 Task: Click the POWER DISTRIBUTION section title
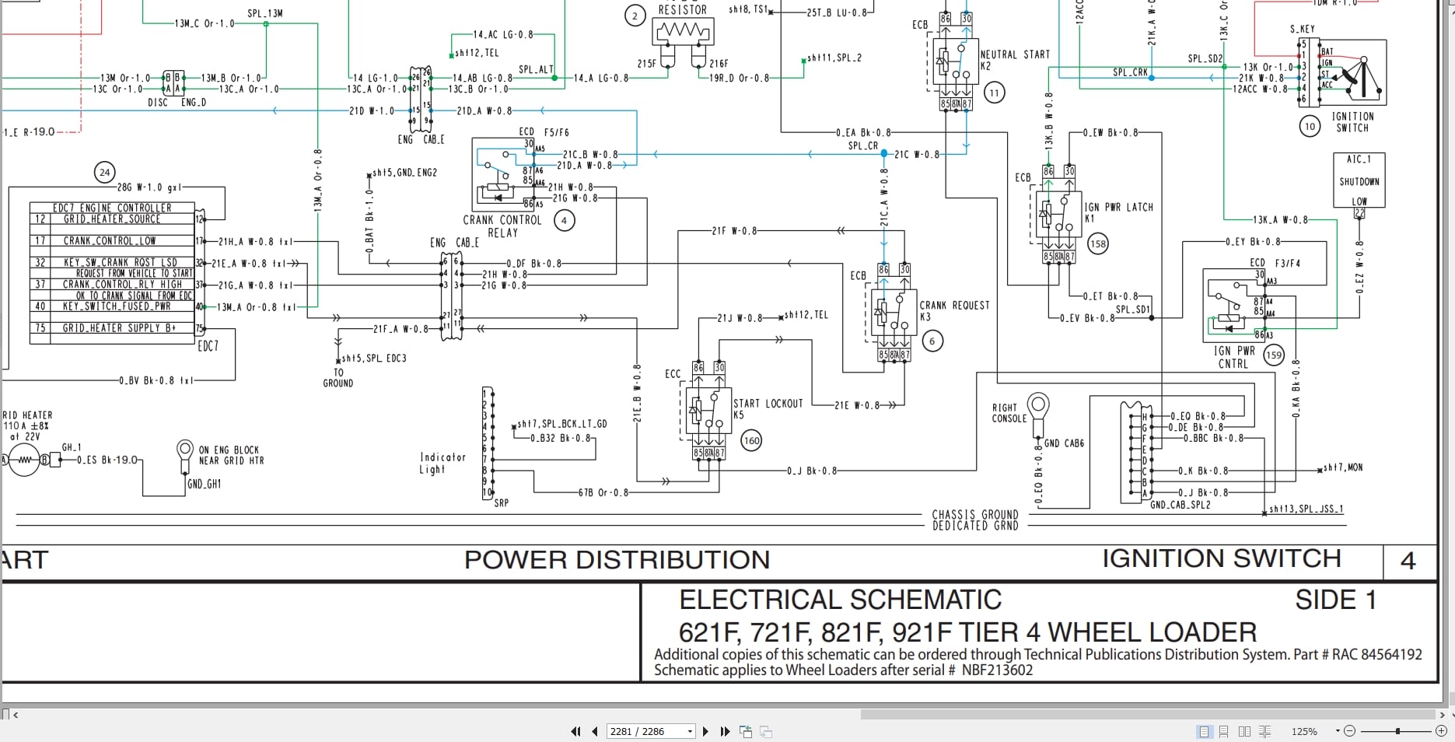coord(617,560)
